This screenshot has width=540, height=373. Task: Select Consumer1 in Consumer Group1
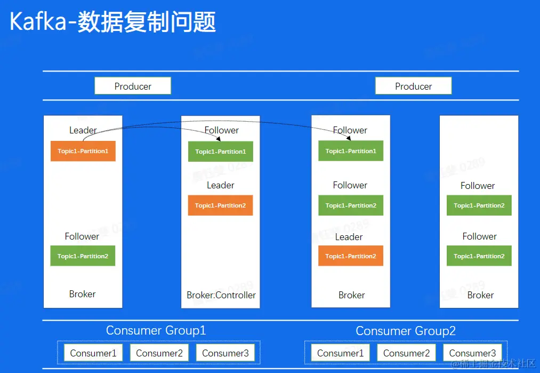pos(93,353)
